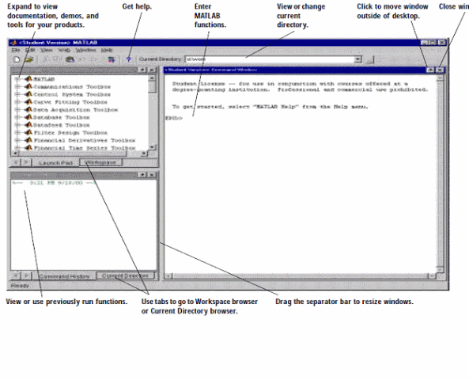This screenshot has width=469, height=380.
Task: Expand the Datafeed Toolbox node
Action: 17,125
